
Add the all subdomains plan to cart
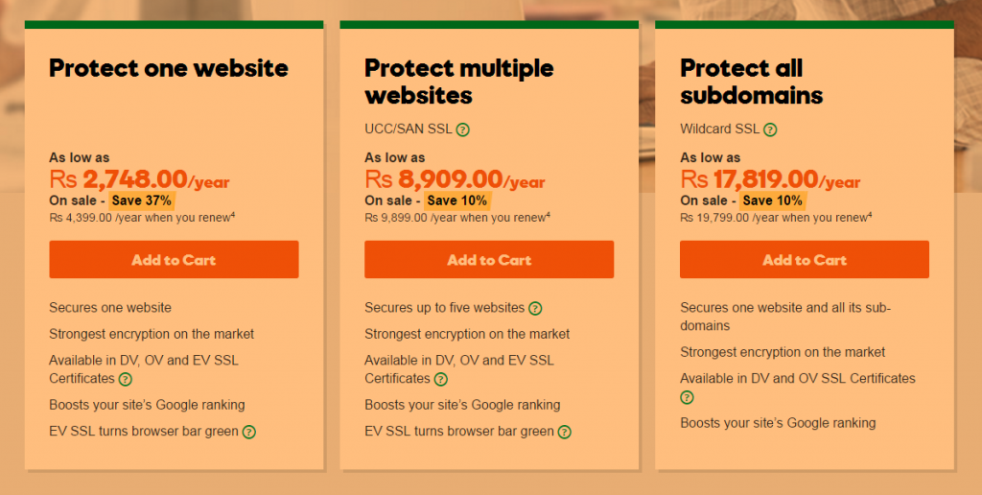tap(805, 259)
